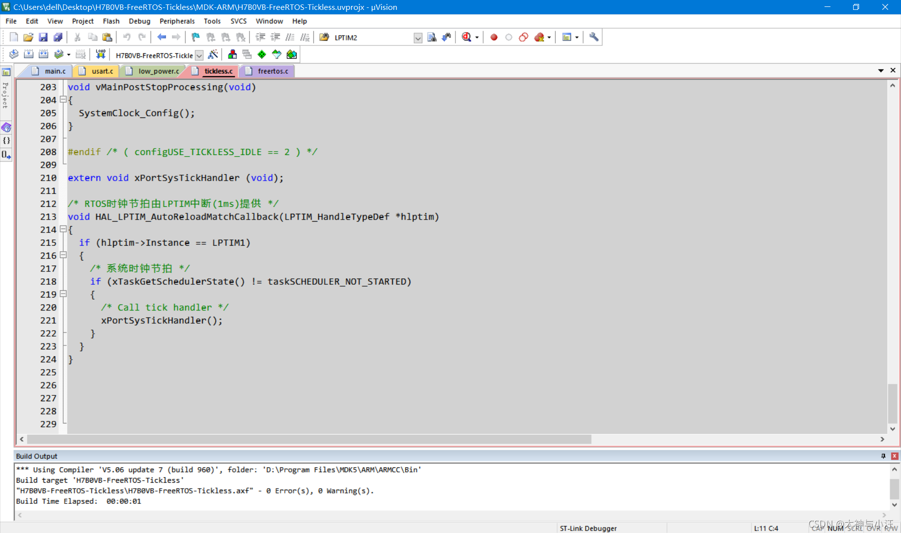Image resolution: width=901 pixels, height=533 pixels.
Task: Undo the last edit
Action: pyautogui.click(x=127, y=37)
